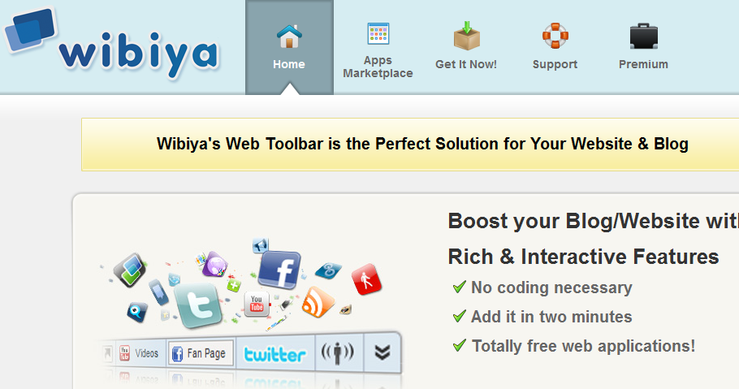Click the yellow Web Toolbar banner

pyautogui.click(x=410, y=145)
